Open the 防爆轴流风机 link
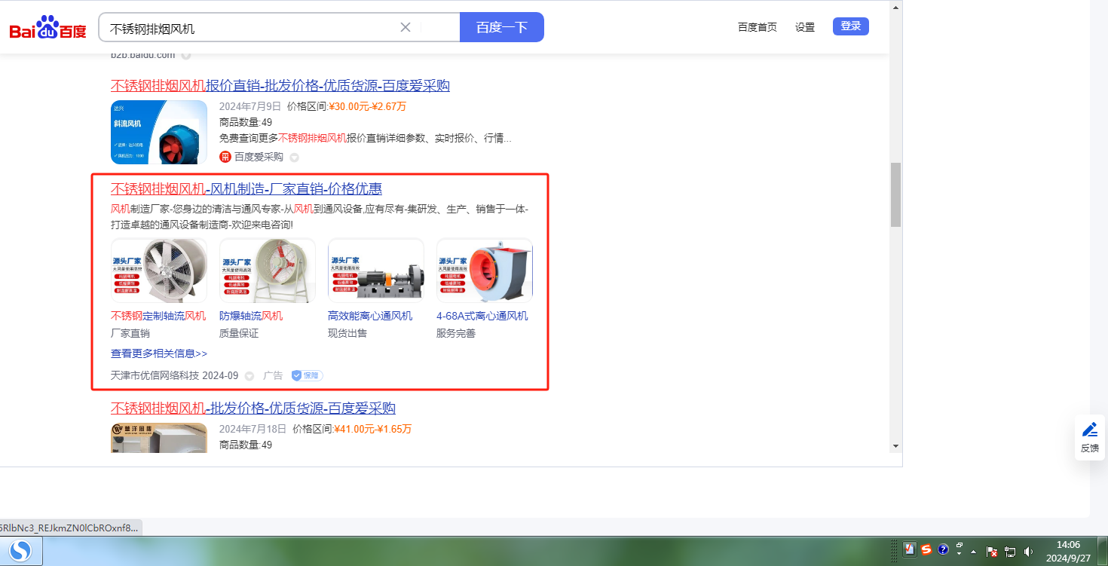The width and height of the screenshot is (1108, 566). pyautogui.click(x=251, y=316)
